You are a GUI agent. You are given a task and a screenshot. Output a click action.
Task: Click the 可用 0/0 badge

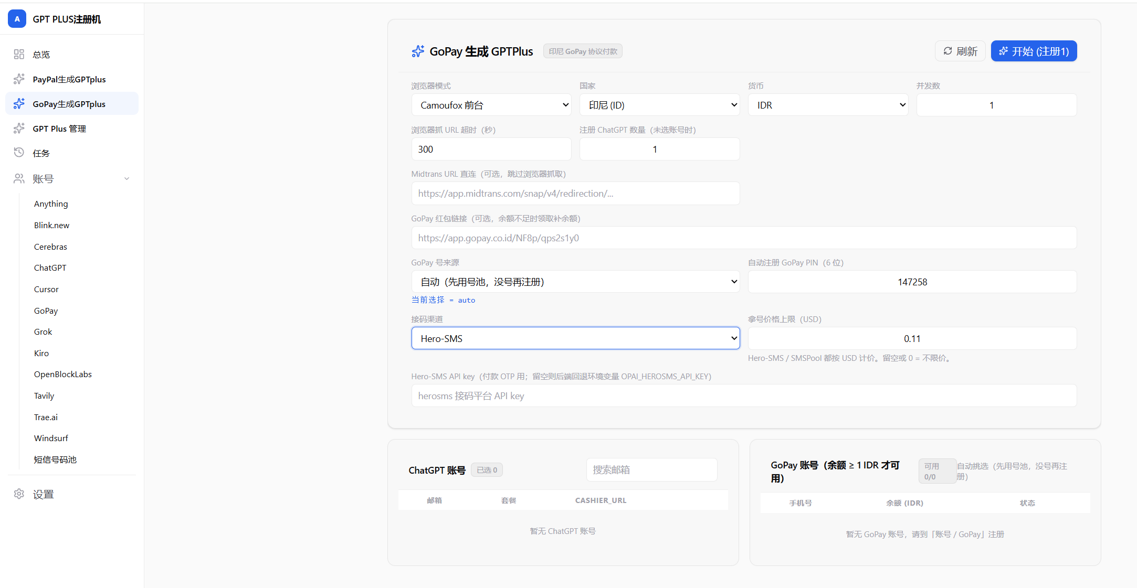pos(938,471)
